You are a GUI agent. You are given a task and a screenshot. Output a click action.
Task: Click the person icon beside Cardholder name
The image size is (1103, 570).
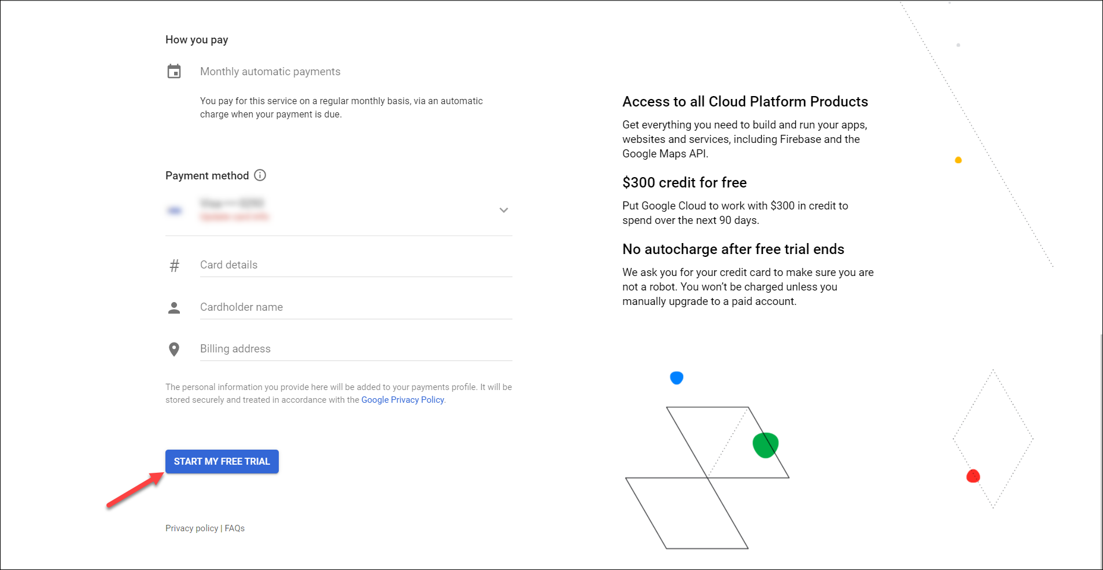(x=174, y=307)
